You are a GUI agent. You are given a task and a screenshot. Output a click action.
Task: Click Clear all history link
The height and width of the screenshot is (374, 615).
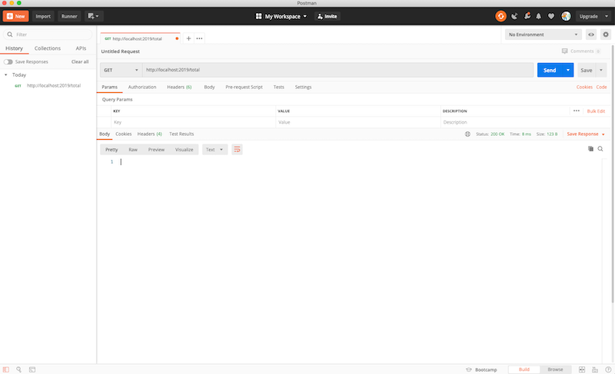pyautogui.click(x=80, y=62)
